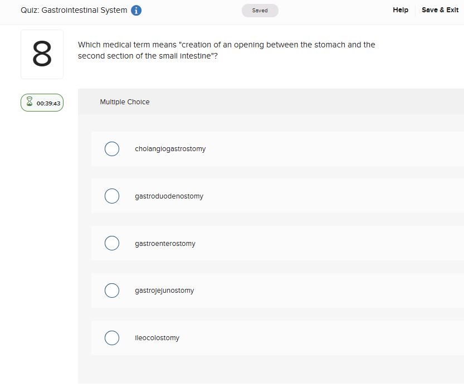The image size is (464, 387).
Task: Click the question number 8 tile
Action: click(x=42, y=54)
